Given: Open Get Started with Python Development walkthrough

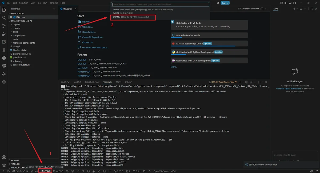Looking at the screenshot, I should (x=209, y=52).
